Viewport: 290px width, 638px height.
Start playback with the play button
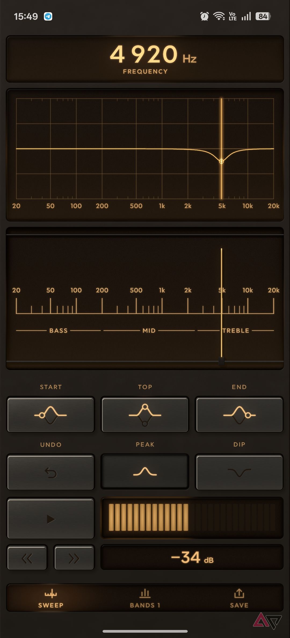coord(51,519)
